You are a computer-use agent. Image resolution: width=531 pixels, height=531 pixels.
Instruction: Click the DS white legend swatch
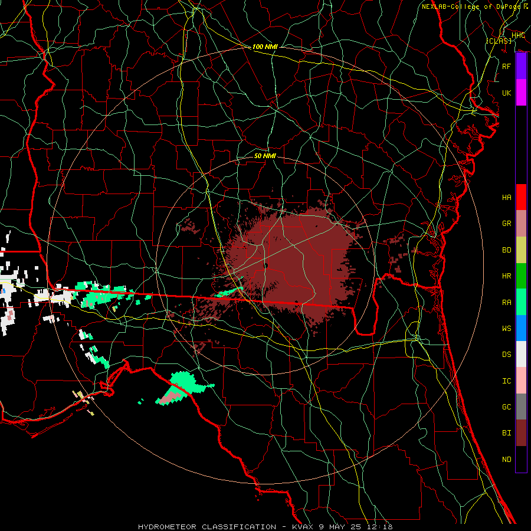pos(521,354)
